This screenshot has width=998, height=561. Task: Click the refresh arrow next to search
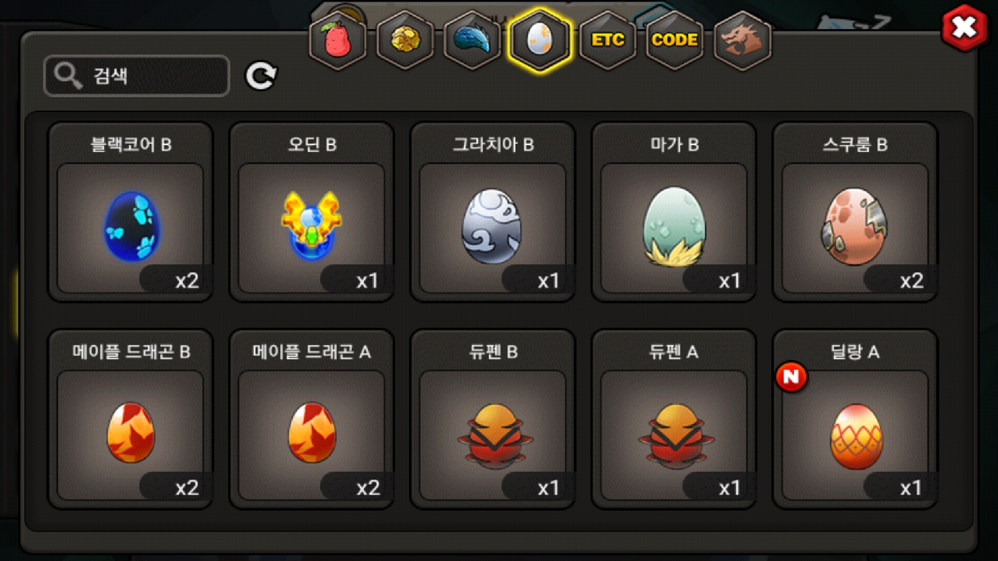tap(261, 76)
